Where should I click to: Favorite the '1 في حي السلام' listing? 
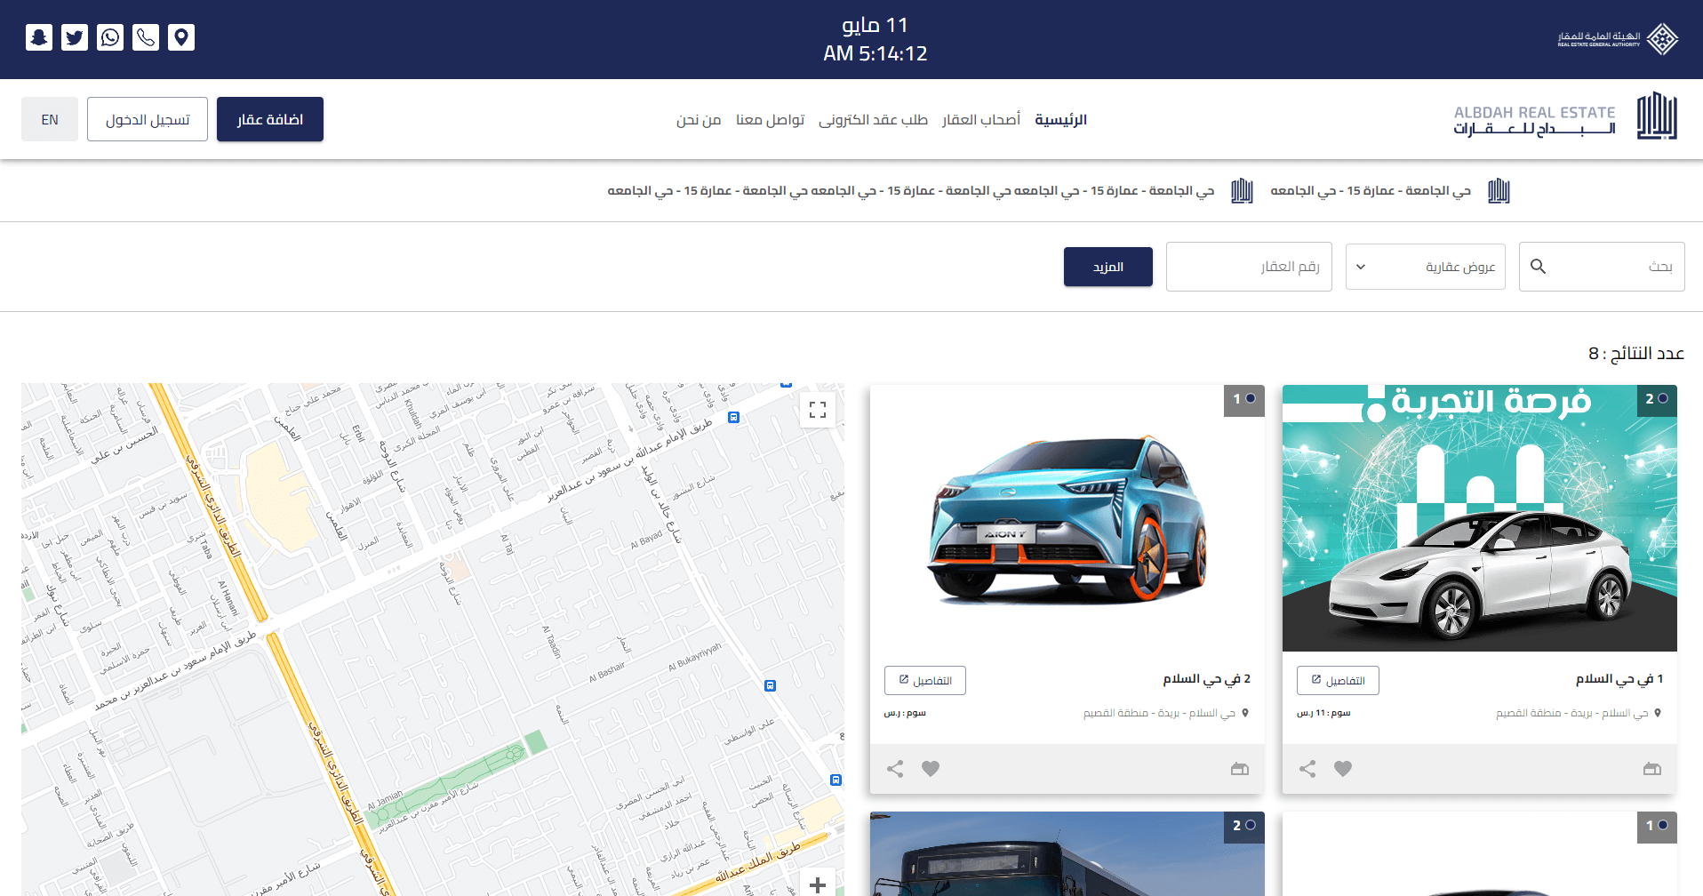click(x=1343, y=769)
